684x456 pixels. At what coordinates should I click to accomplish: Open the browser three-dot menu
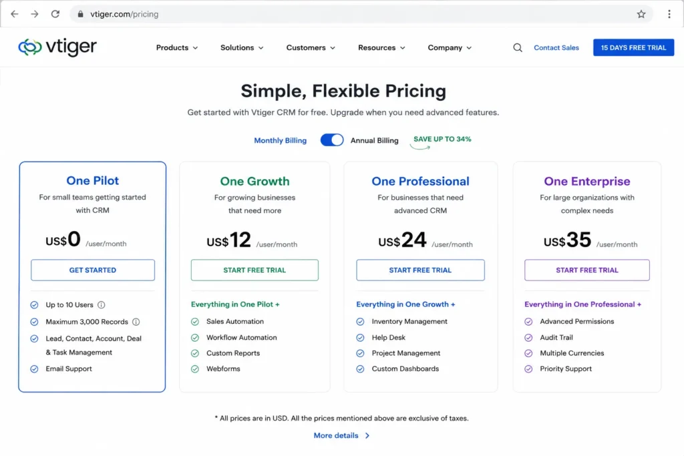pyautogui.click(x=669, y=14)
